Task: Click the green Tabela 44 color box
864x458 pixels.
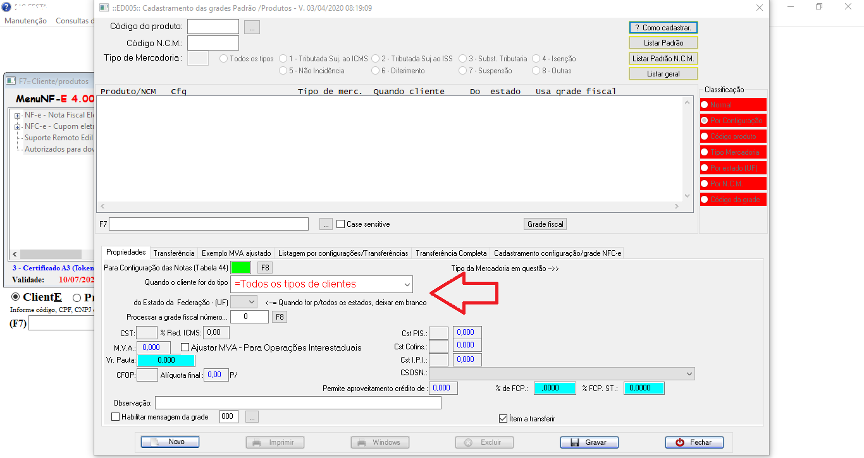Action: (x=240, y=268)
